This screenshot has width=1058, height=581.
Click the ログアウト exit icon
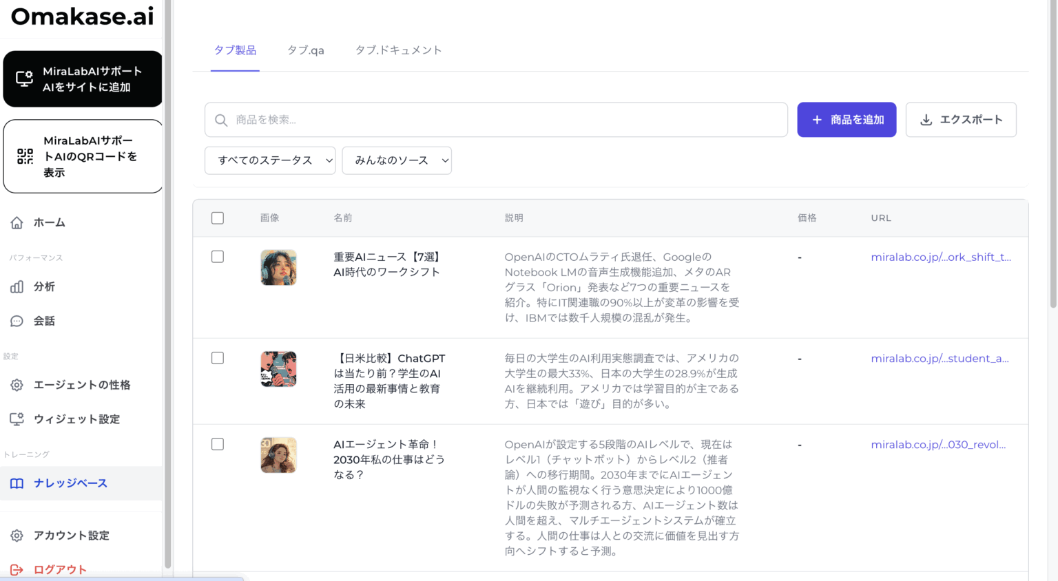point(17,570)
